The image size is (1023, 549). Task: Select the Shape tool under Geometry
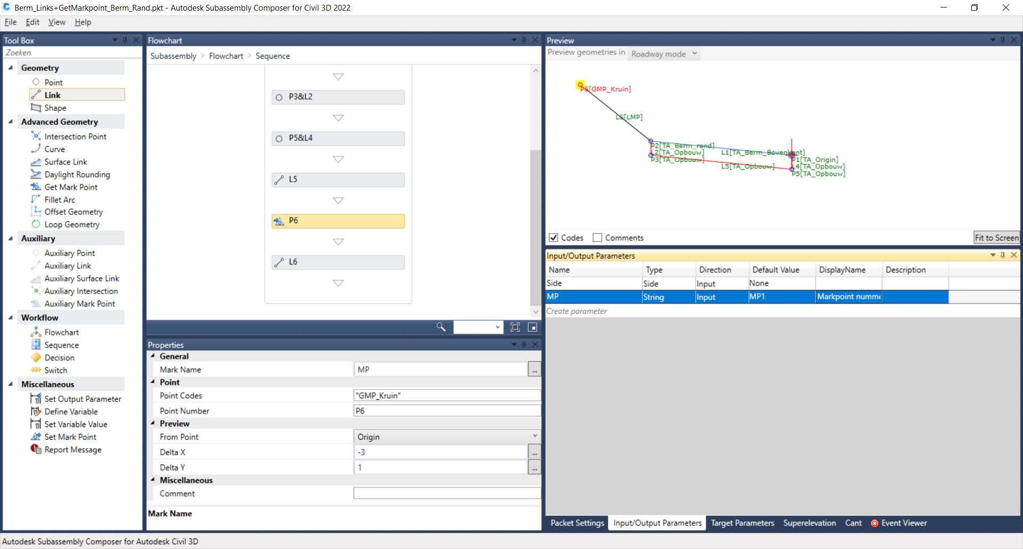55,108
